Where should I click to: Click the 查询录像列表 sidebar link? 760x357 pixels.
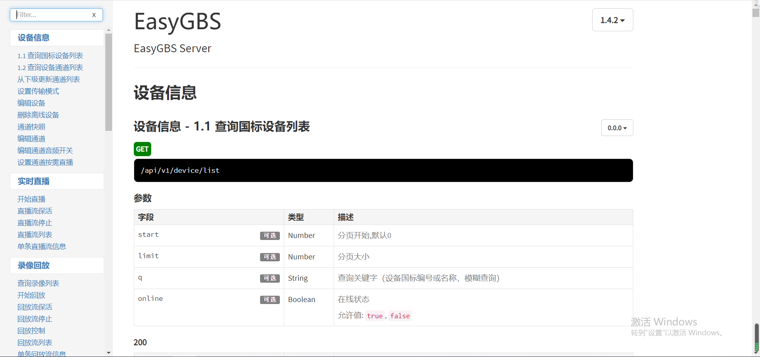coord(38,283)
